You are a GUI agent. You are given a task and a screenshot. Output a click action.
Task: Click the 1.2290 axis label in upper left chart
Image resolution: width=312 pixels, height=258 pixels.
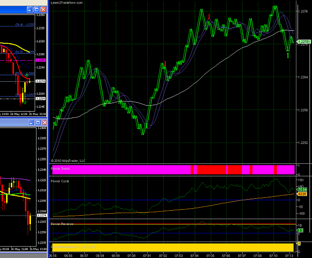40,67
